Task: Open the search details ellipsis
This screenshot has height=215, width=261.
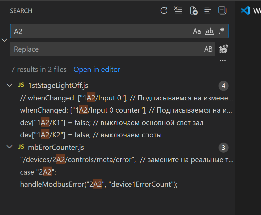Action: pos(223,61)
